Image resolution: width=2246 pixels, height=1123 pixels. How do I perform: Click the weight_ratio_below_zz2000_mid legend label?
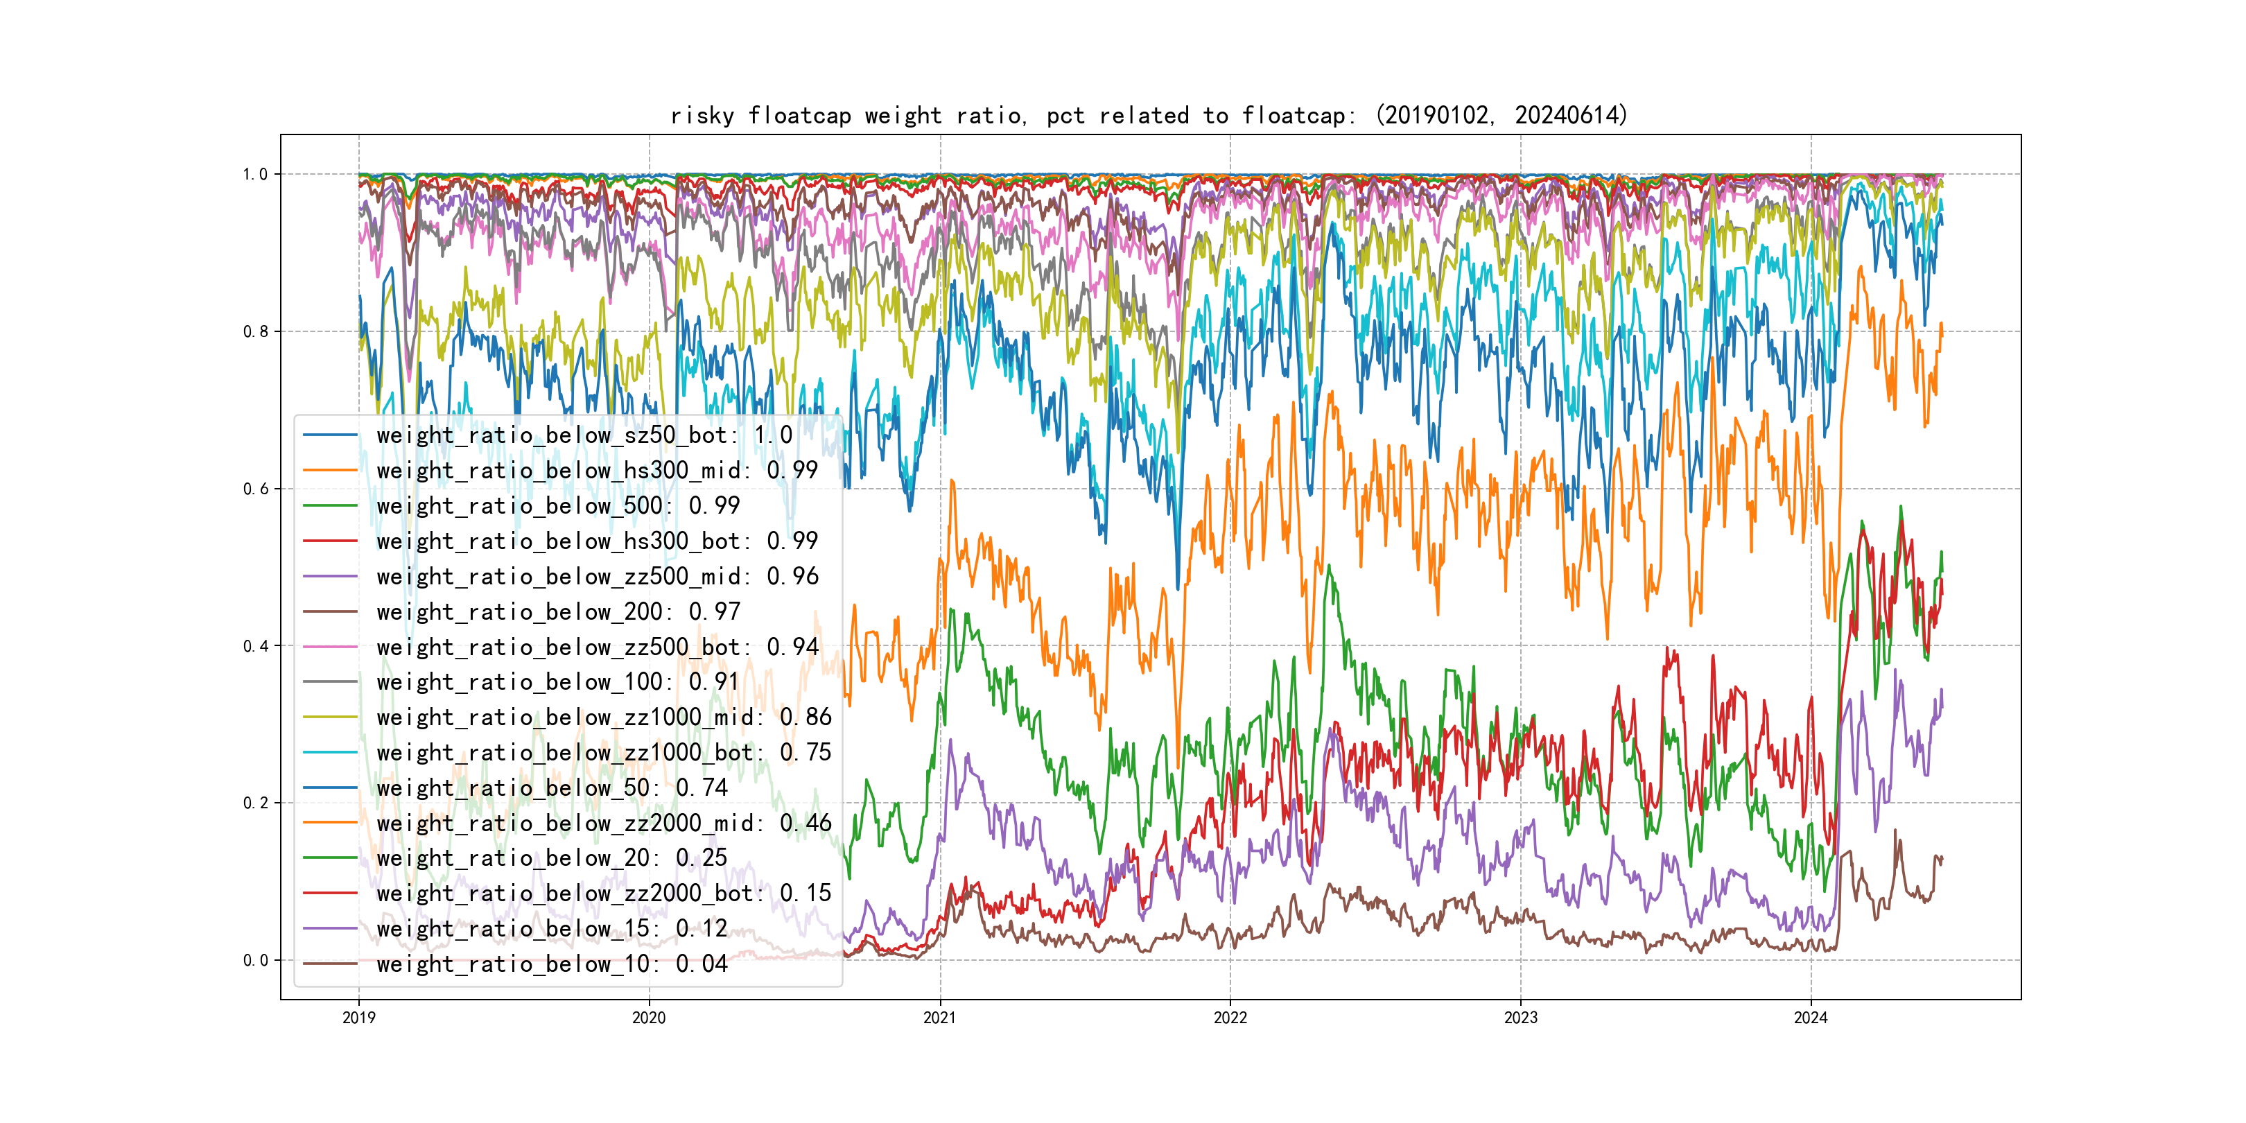click(x=603, y=823)
